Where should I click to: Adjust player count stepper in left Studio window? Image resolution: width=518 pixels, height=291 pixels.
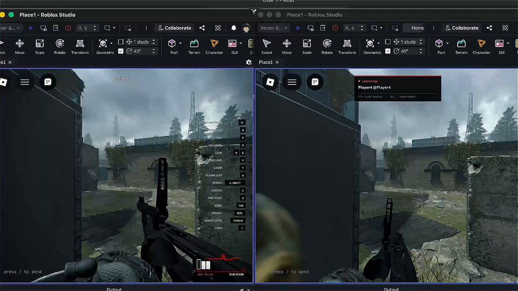95,28
